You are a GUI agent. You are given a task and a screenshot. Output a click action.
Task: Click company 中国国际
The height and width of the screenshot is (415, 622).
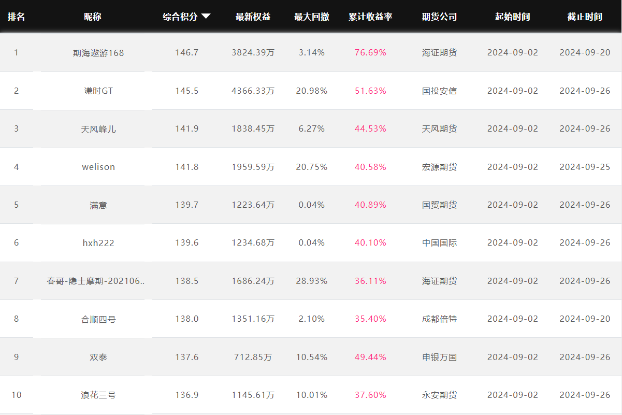pos(439,243)
